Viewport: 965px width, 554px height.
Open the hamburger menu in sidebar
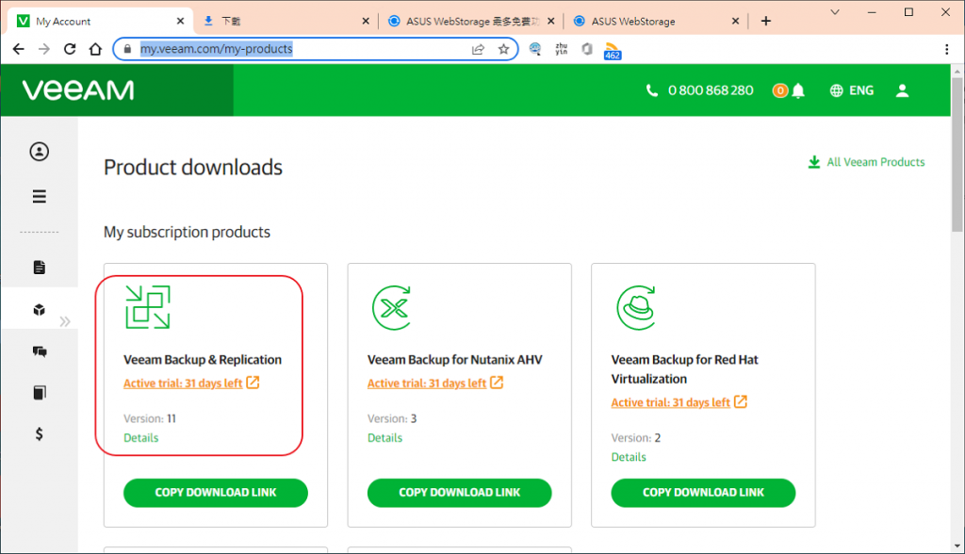tap(40, 196)
